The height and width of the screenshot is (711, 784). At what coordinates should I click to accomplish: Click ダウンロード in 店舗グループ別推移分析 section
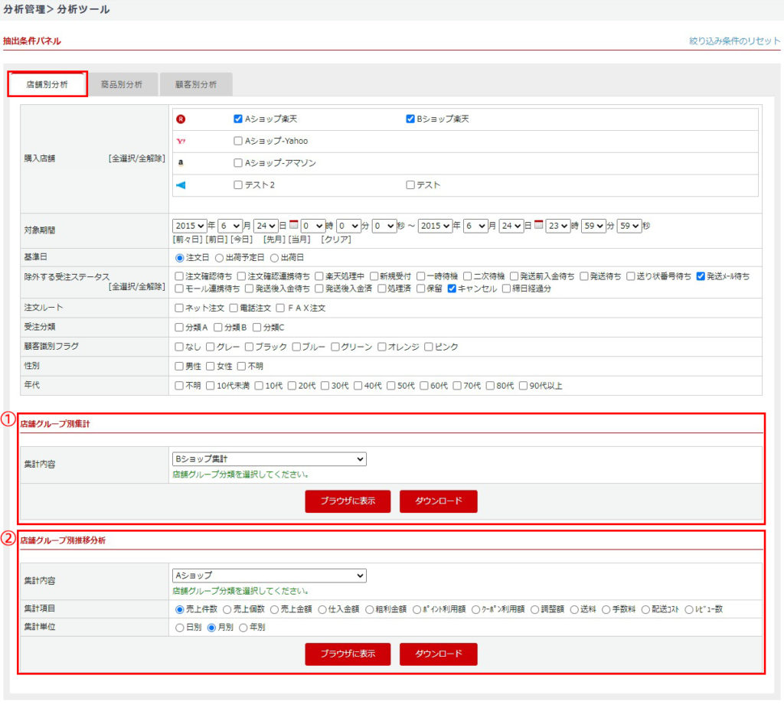[438, 654]
